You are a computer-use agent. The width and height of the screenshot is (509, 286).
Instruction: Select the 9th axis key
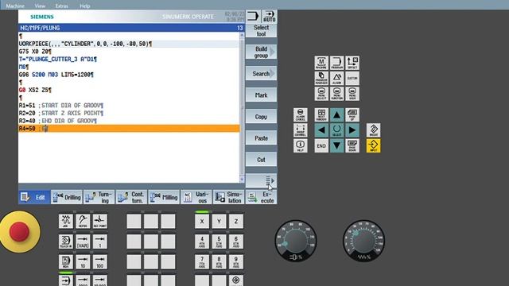click(236, 261)
